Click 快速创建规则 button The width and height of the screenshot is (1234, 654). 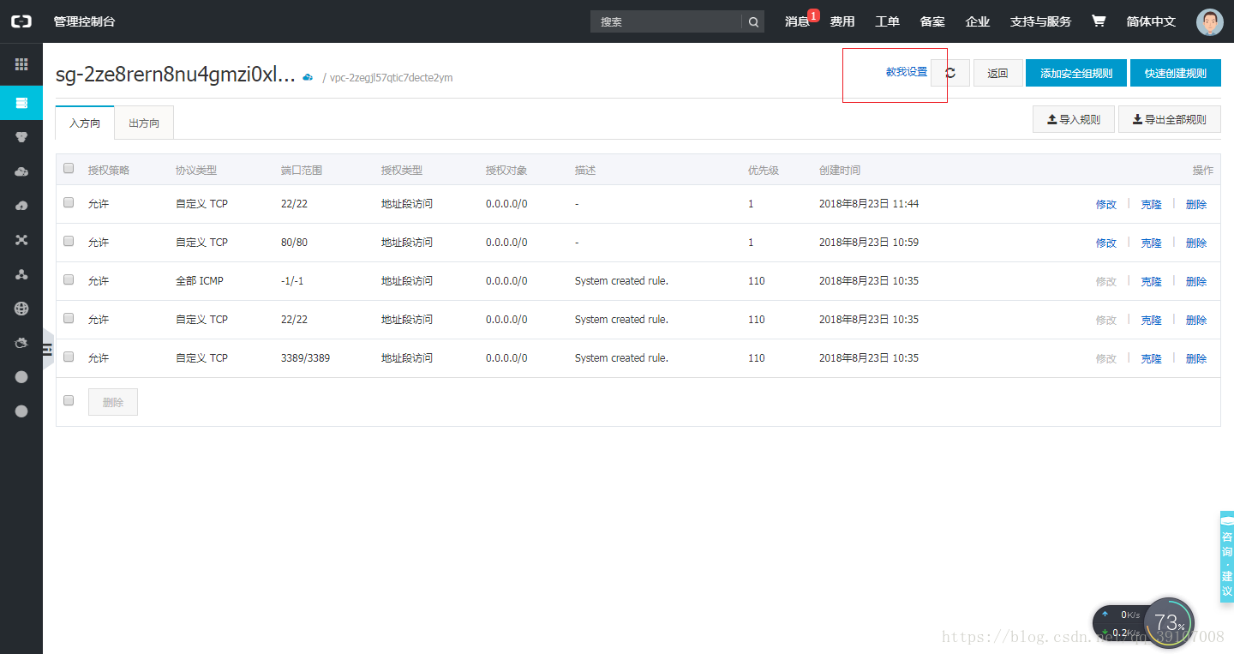(x=1176, y=73)
